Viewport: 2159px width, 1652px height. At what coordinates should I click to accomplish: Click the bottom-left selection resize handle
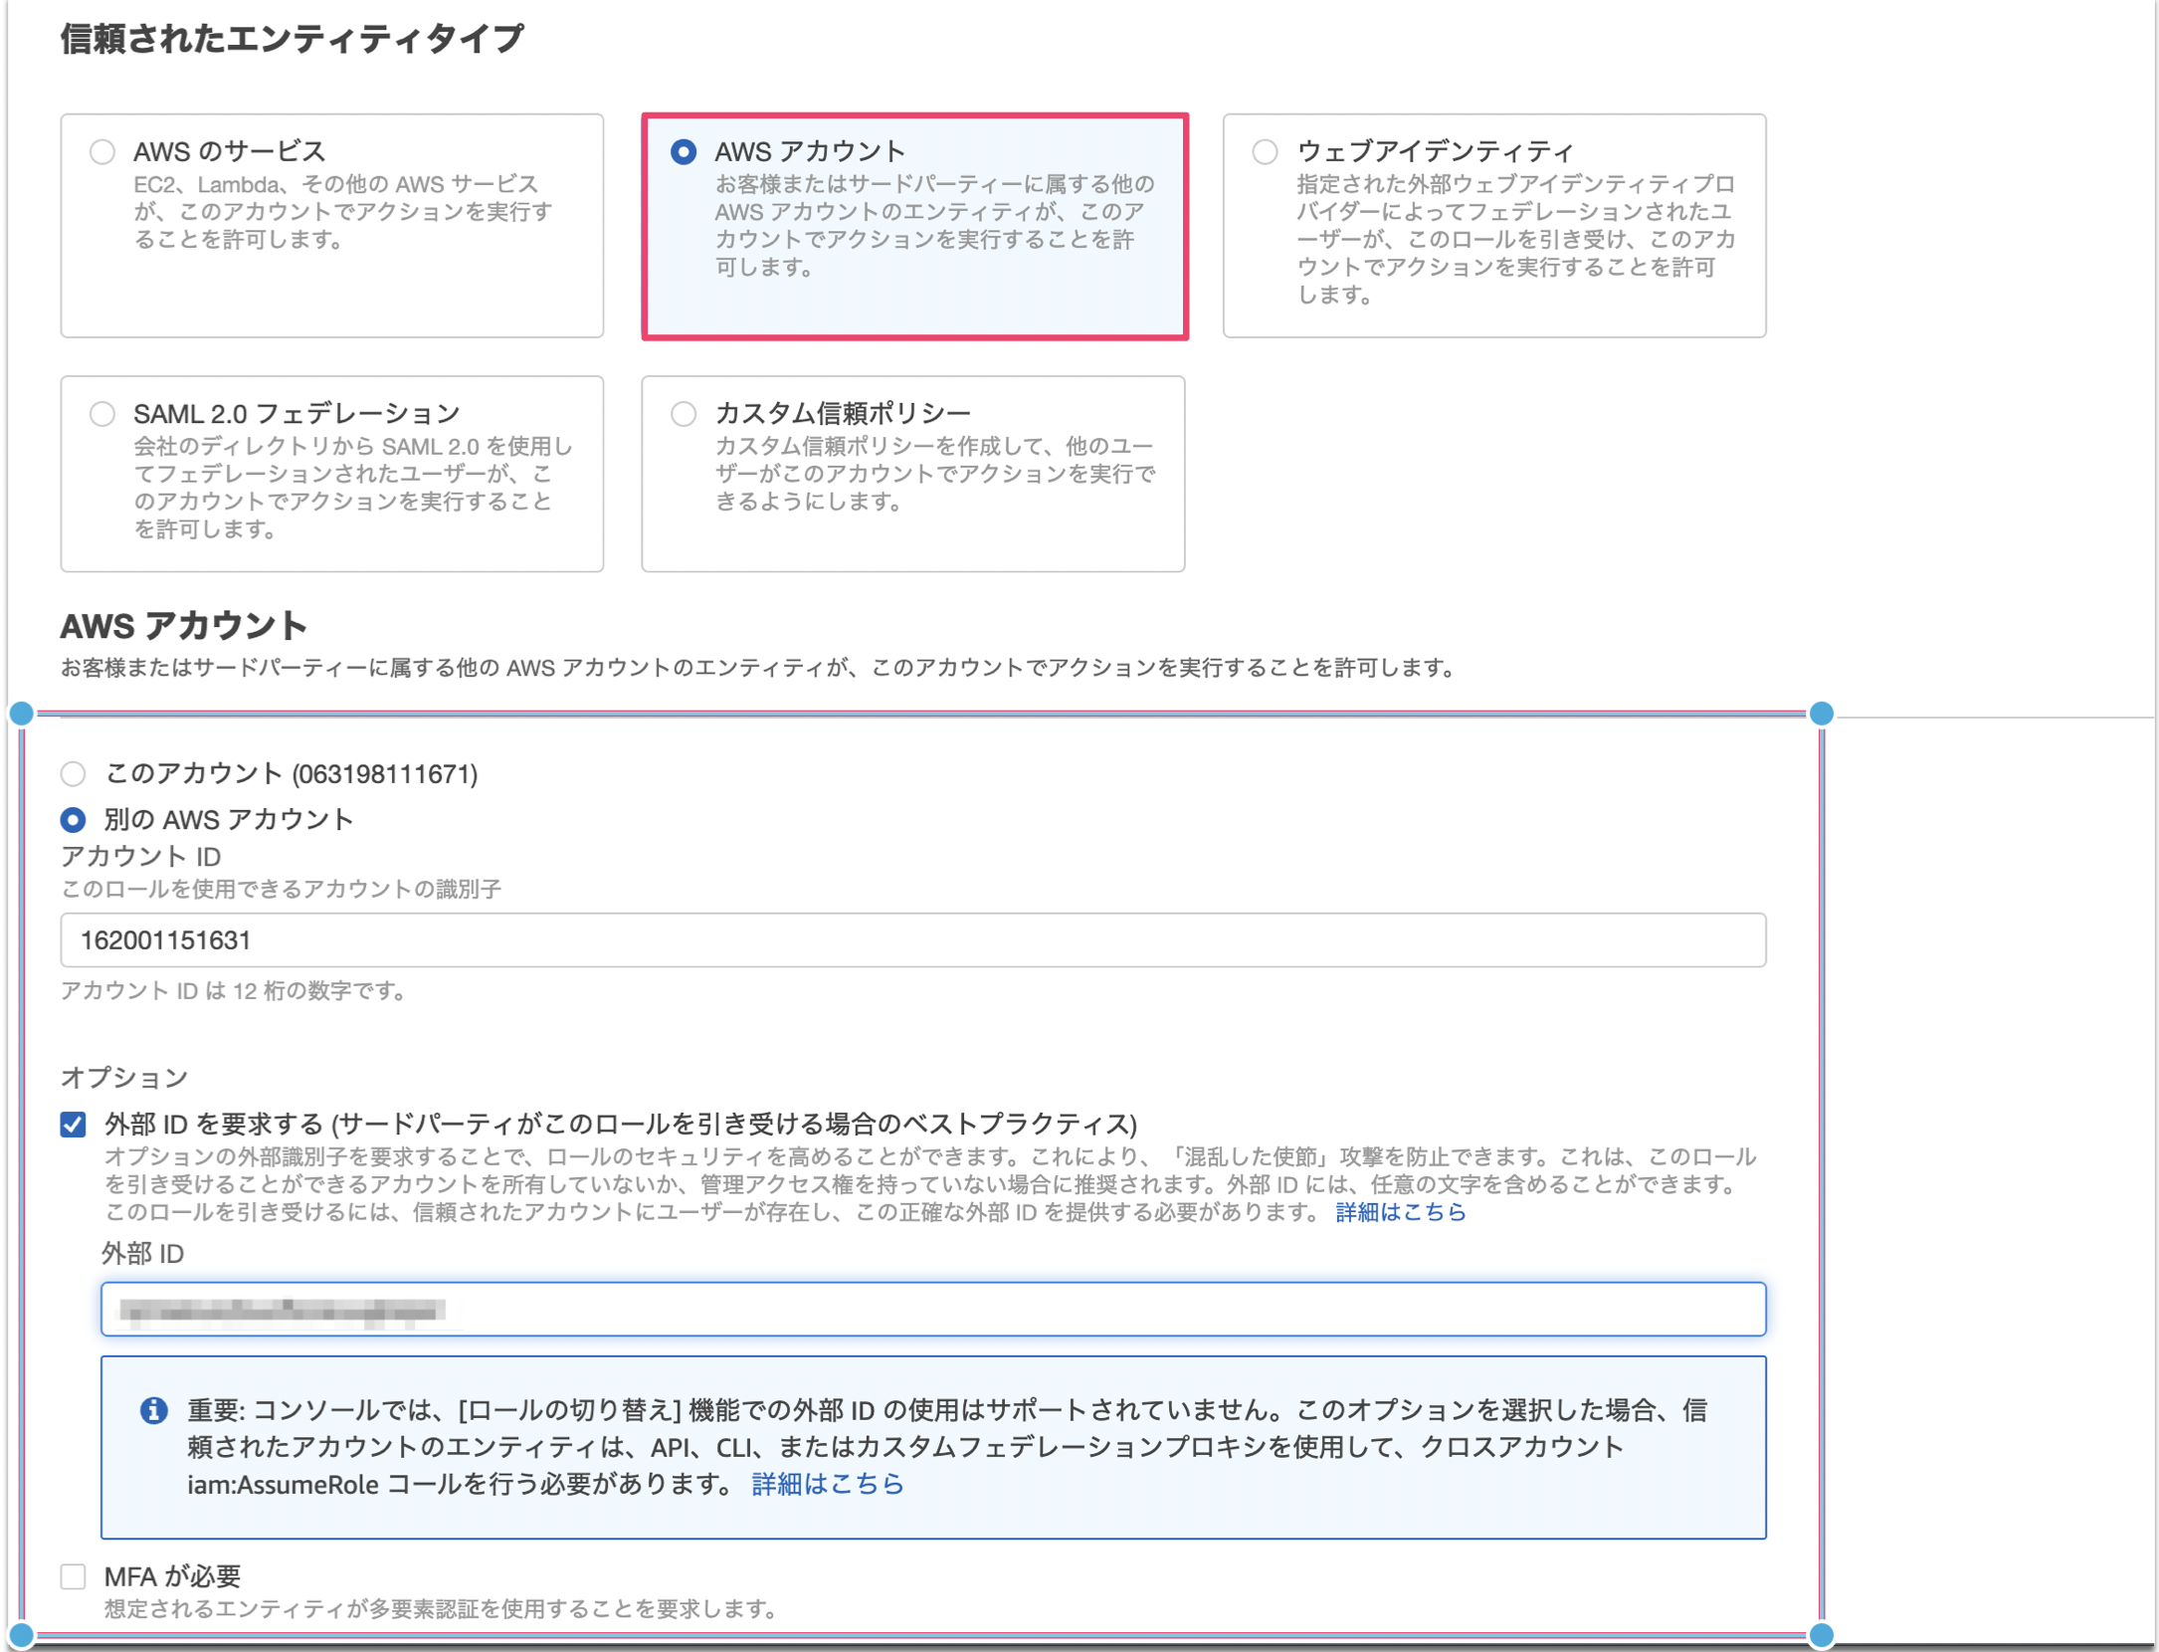coord(22,1635)
